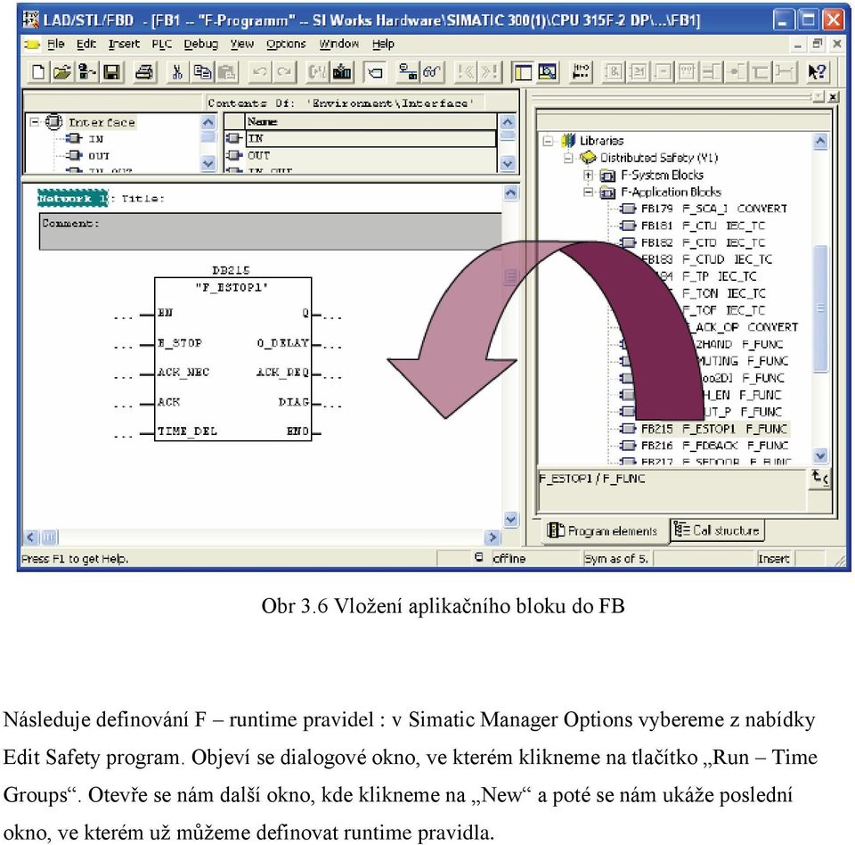
Task: Insert an AND box from toolbar
Action: click(614, 72)
